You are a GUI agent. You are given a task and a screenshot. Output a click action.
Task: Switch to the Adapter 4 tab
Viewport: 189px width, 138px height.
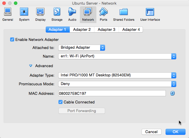coord(131,29)
